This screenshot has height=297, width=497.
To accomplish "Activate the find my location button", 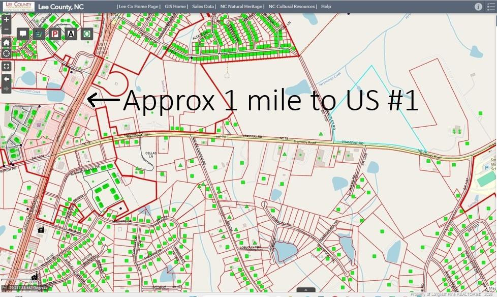I will tap(6, 53).
